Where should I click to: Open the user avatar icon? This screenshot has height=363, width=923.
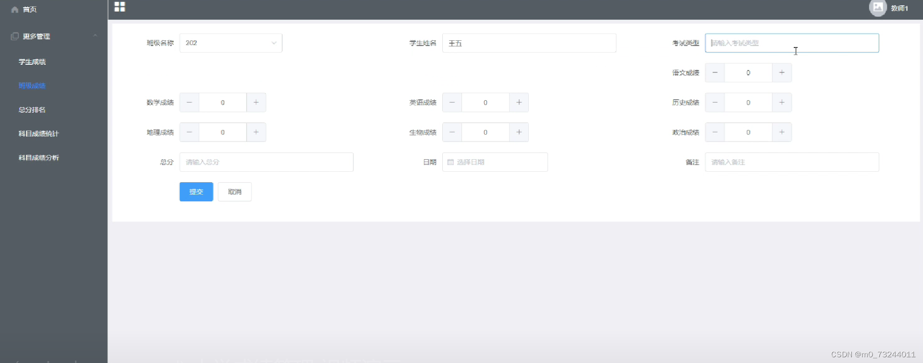[878, 8]
